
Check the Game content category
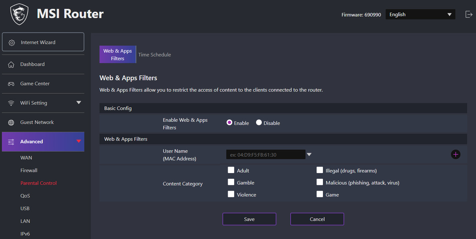pyautogui.click(x=320, y=194)
